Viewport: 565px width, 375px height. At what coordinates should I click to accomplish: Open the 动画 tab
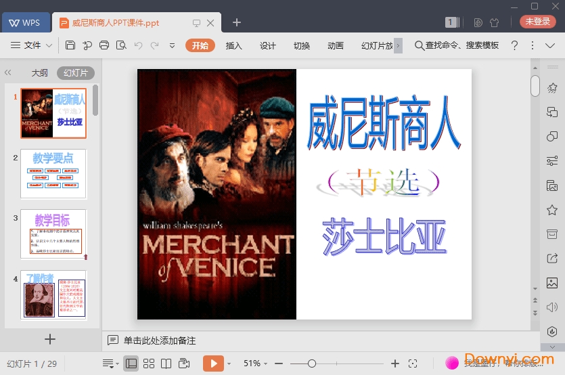336,45
